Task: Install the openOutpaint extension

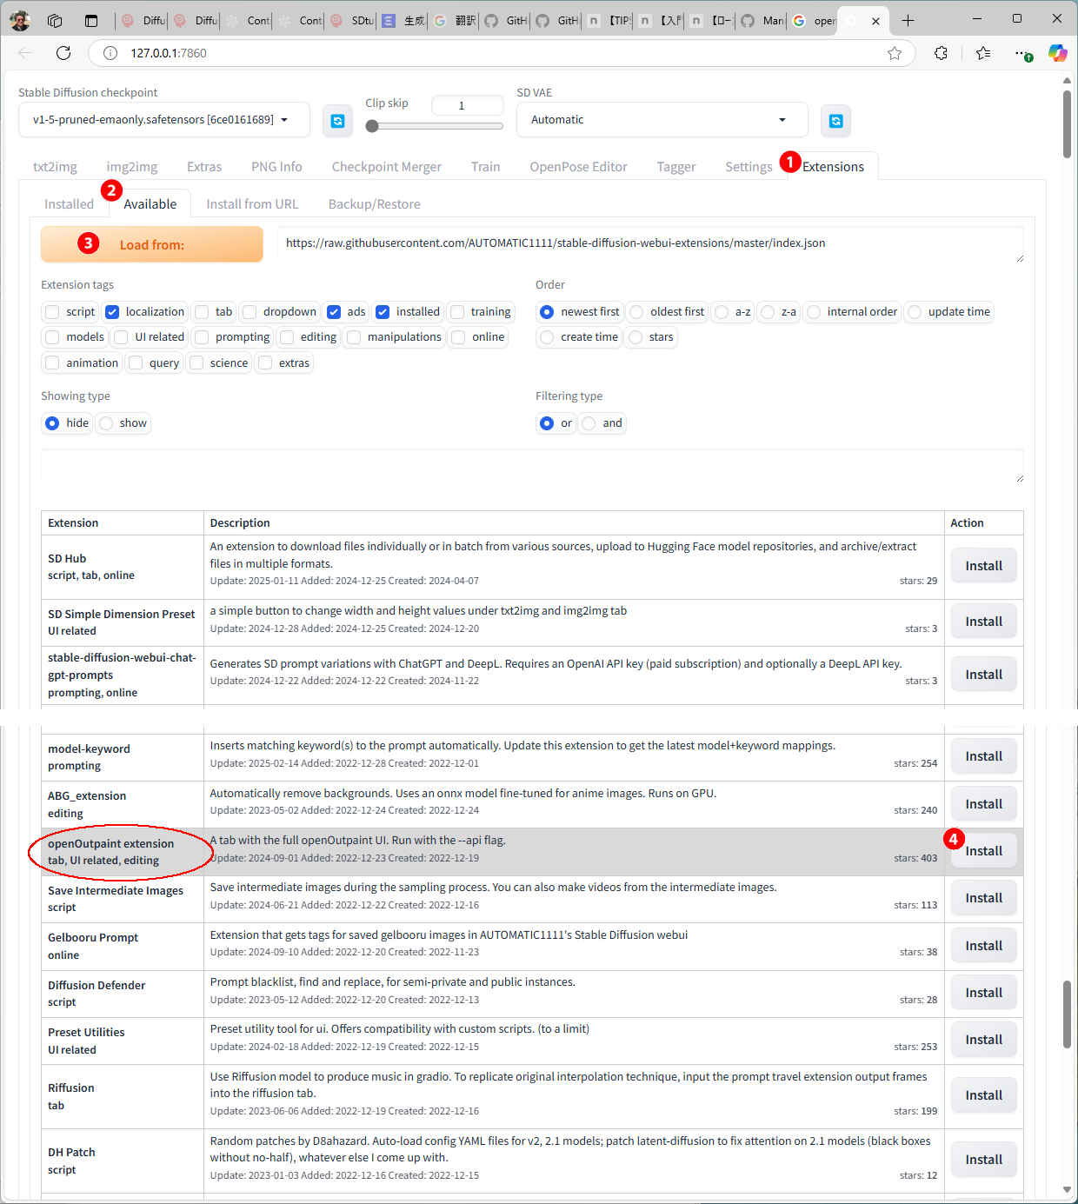Action: point(983,851)
